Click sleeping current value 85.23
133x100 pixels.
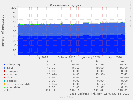tap(51, 65)
